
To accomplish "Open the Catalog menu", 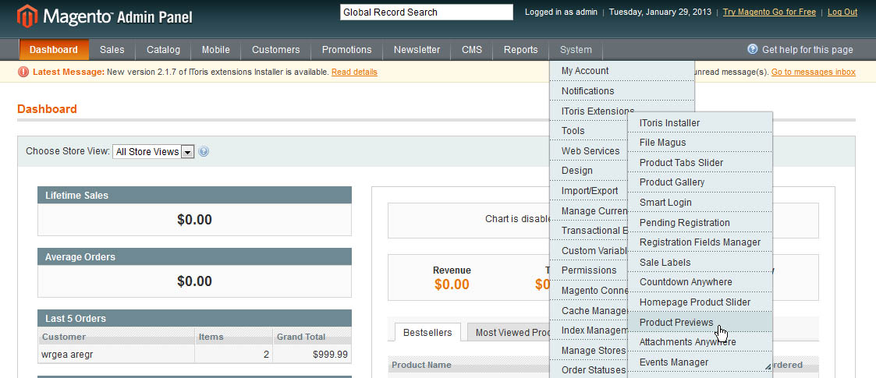I will [163, 50].
